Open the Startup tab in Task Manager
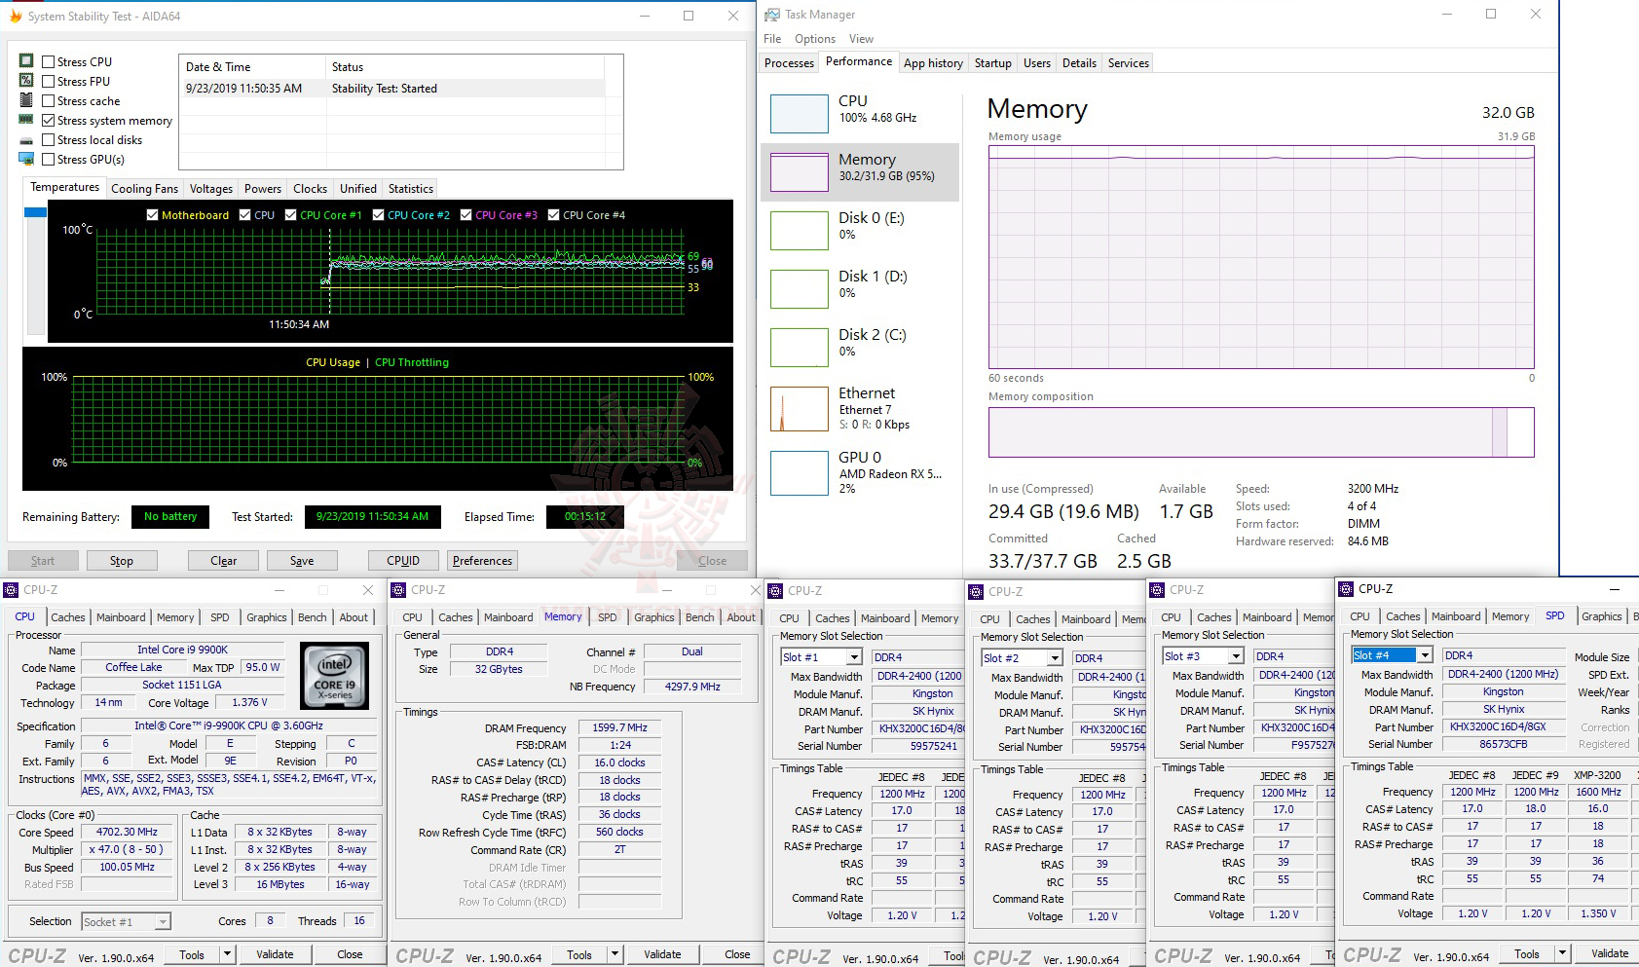 [x=993, y=63]
